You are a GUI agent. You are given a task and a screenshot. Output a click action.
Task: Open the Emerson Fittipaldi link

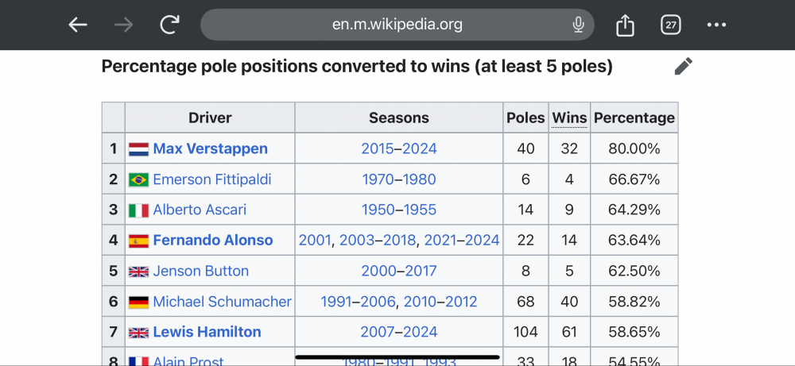(211, 179)
